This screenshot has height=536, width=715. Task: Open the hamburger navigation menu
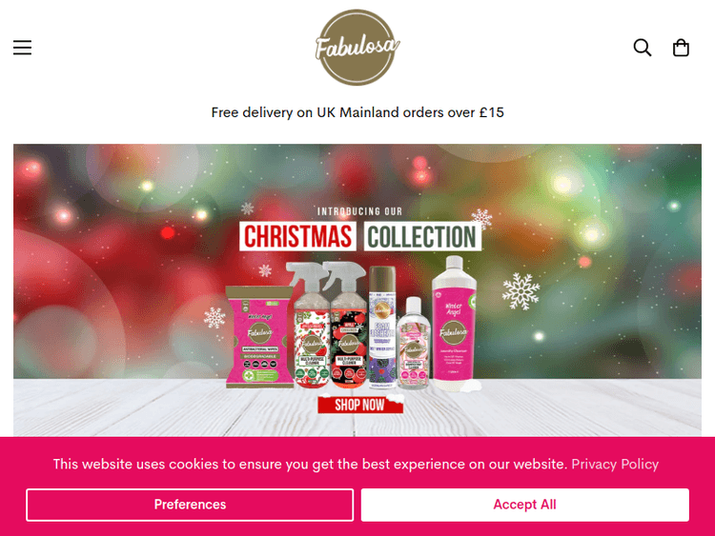pyautogui.click(x=22, y=48)
